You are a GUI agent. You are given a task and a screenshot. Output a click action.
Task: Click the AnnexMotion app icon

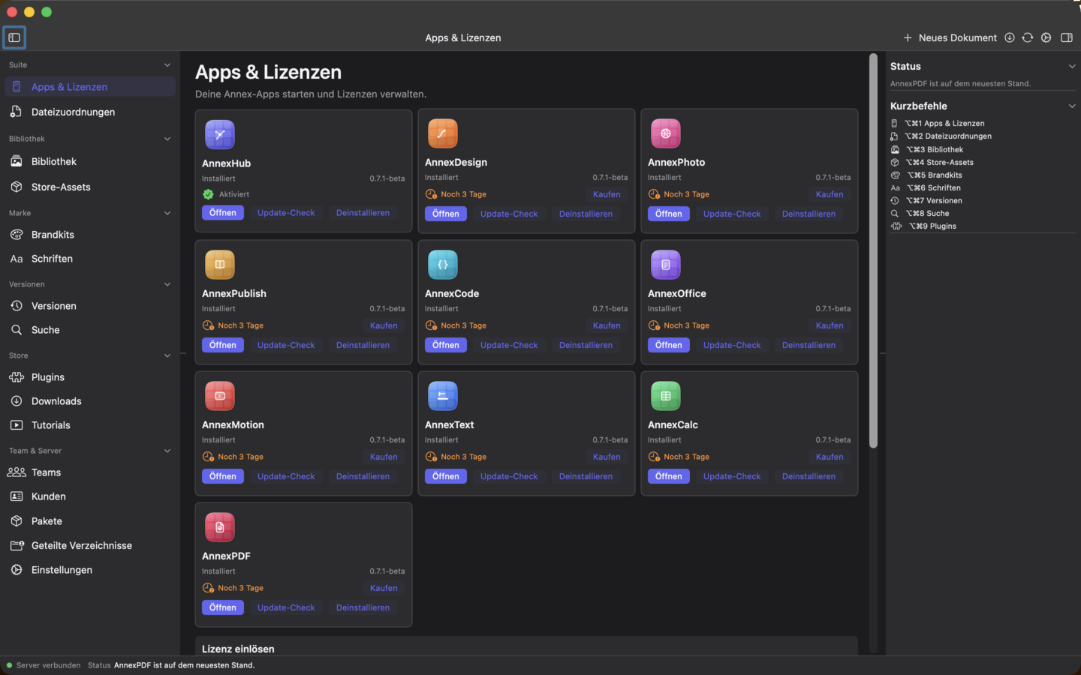(x=220, y=396)
